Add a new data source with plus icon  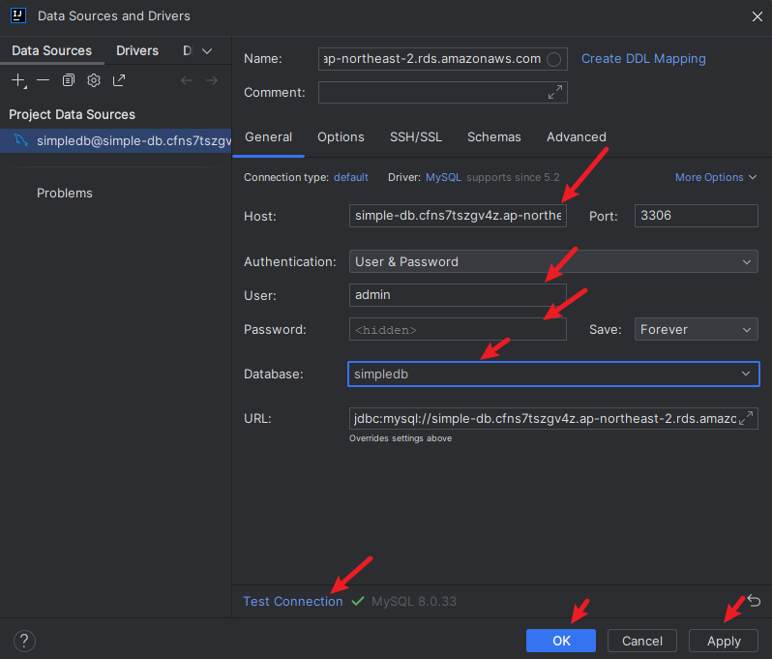click(x=18, y=80)
